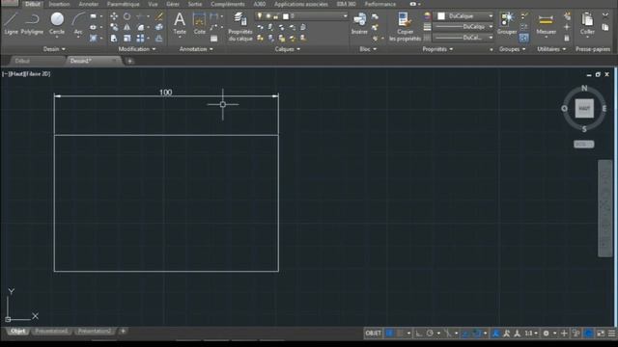The height and width of the screenshot is (347, 618).
Task: Switch to the Paramétrique ribbon tab
Action: (123, 4)
